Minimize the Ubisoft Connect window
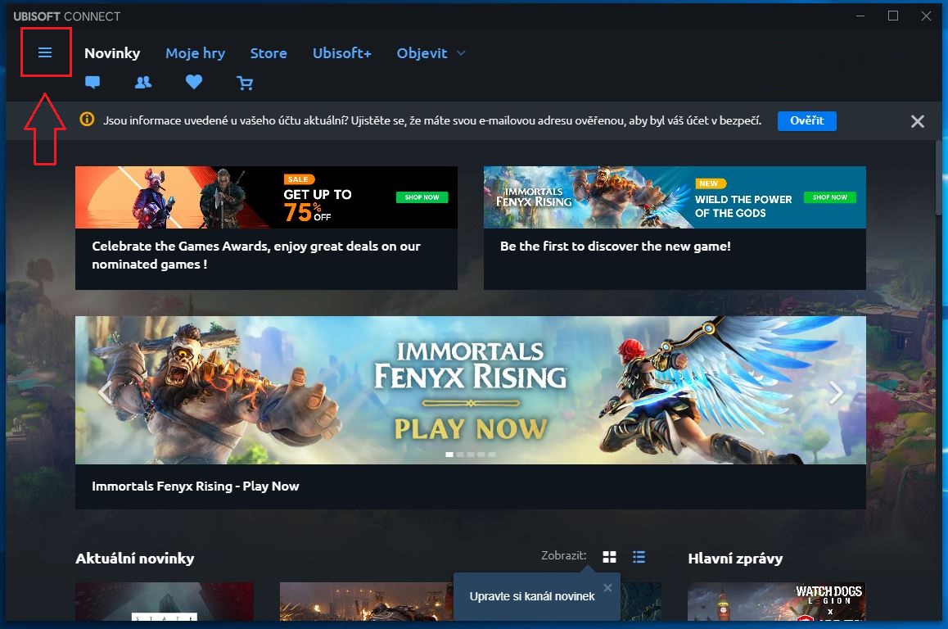This screenshot has width=948, height=629. click(860, 16)
